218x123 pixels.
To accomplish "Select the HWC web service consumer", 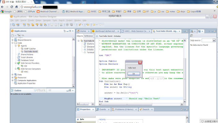I will [26, 72].
